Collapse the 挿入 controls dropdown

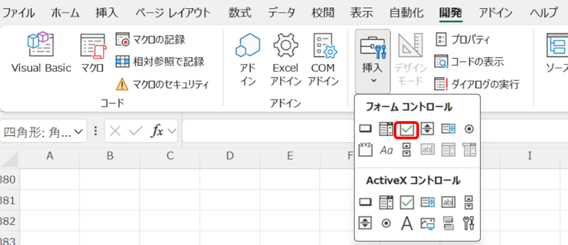coord(372,61)
